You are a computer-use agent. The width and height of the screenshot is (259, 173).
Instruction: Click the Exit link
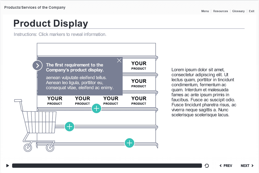[x=252, y=11]
